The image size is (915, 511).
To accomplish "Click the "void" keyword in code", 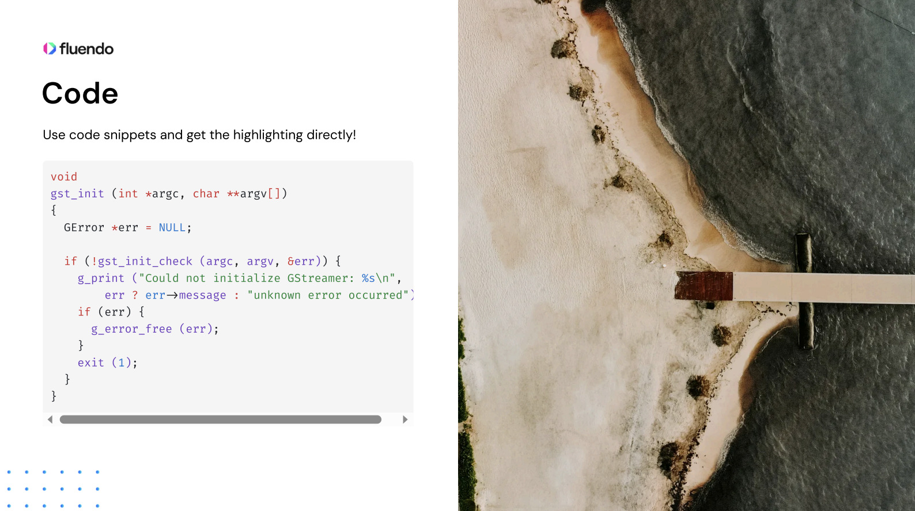I will (x=64, y=177).
